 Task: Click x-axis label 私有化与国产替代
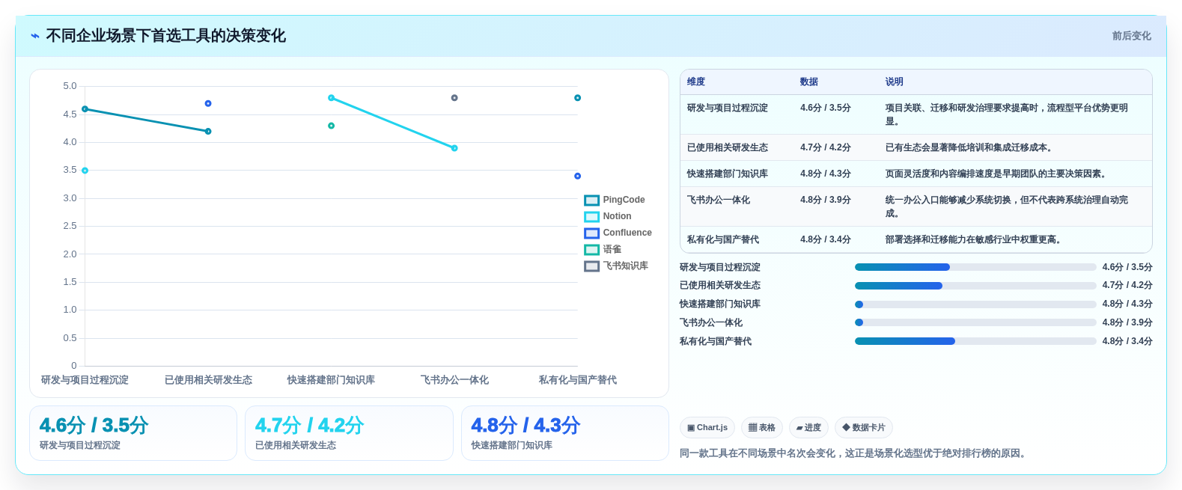[x=578, y=380]
